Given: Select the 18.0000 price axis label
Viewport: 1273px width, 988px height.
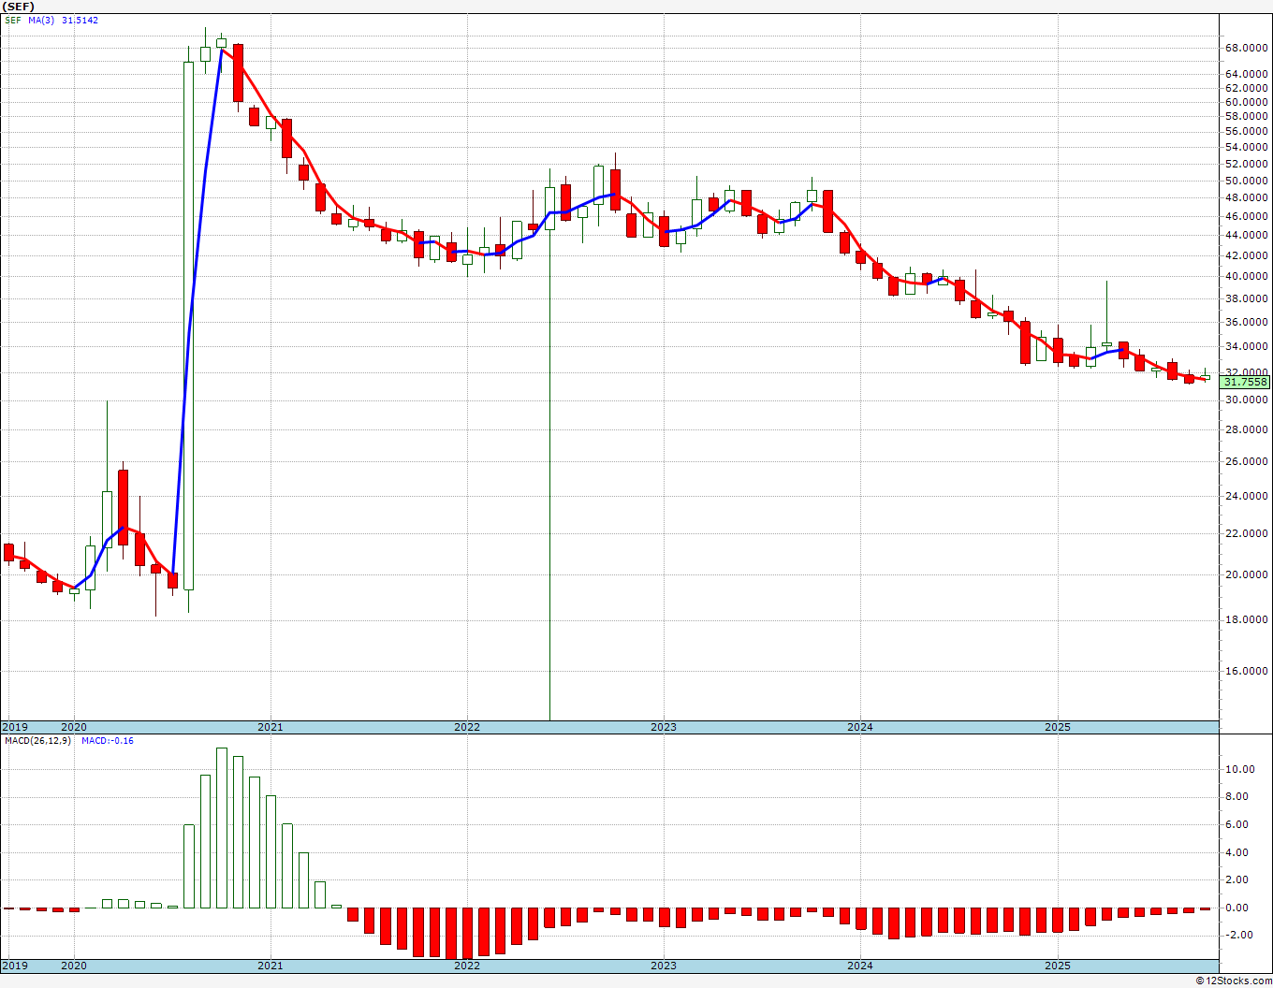Looking at the screenshot, I should tap(1247, 620).
